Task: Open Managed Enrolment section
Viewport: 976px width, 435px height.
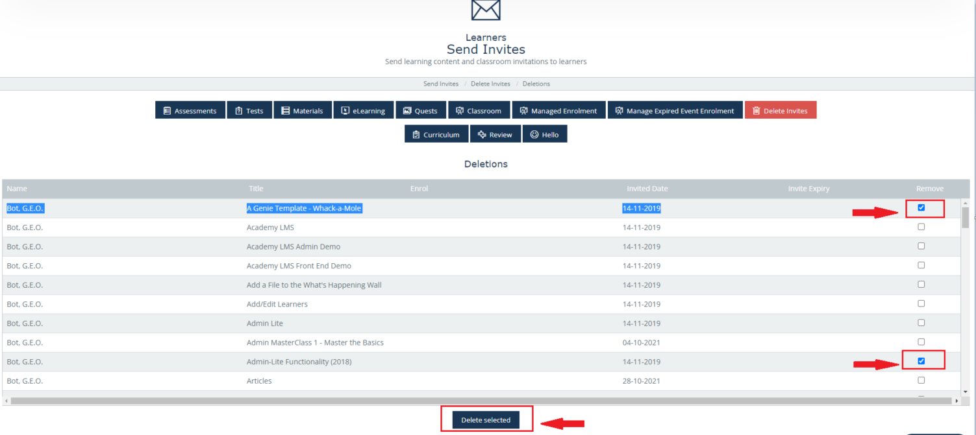Action: tap(558, 111)
